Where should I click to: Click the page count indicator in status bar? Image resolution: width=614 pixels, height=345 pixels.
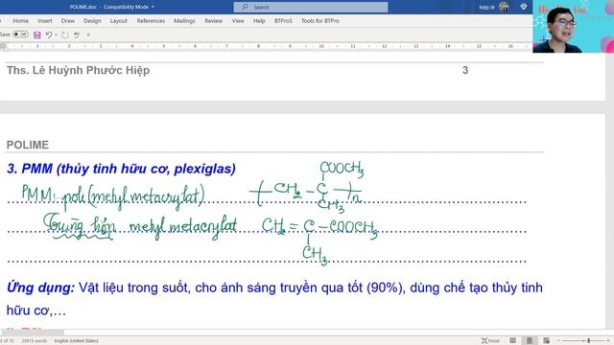tap(7, 341)
